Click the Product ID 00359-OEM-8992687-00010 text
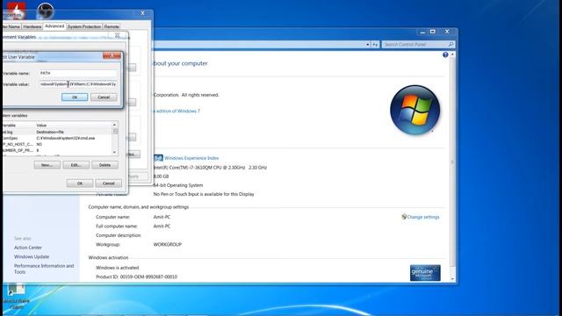562x316 pixels. click(x=137, y=277)
